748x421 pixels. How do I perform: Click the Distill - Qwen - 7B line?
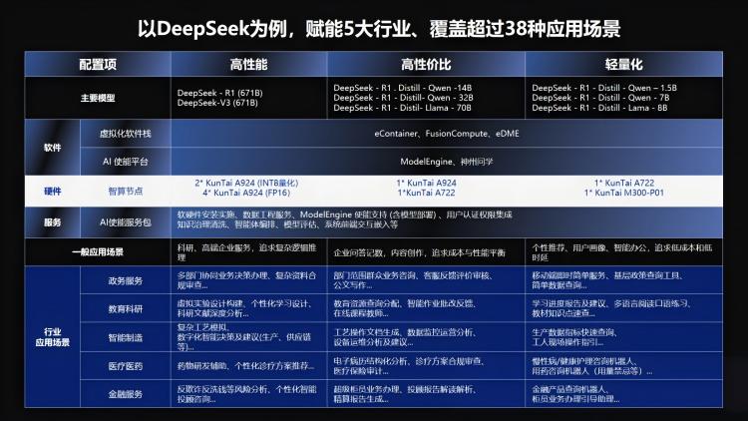tap(600, 98)
